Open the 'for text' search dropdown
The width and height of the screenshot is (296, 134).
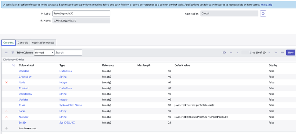44,52
